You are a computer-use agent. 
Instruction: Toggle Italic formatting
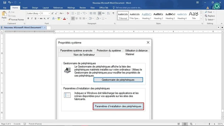click(32, 19)
